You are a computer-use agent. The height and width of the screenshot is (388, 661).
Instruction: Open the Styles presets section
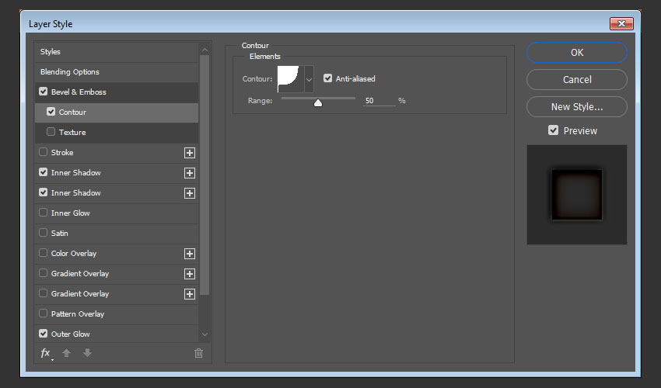click(117, 52)
